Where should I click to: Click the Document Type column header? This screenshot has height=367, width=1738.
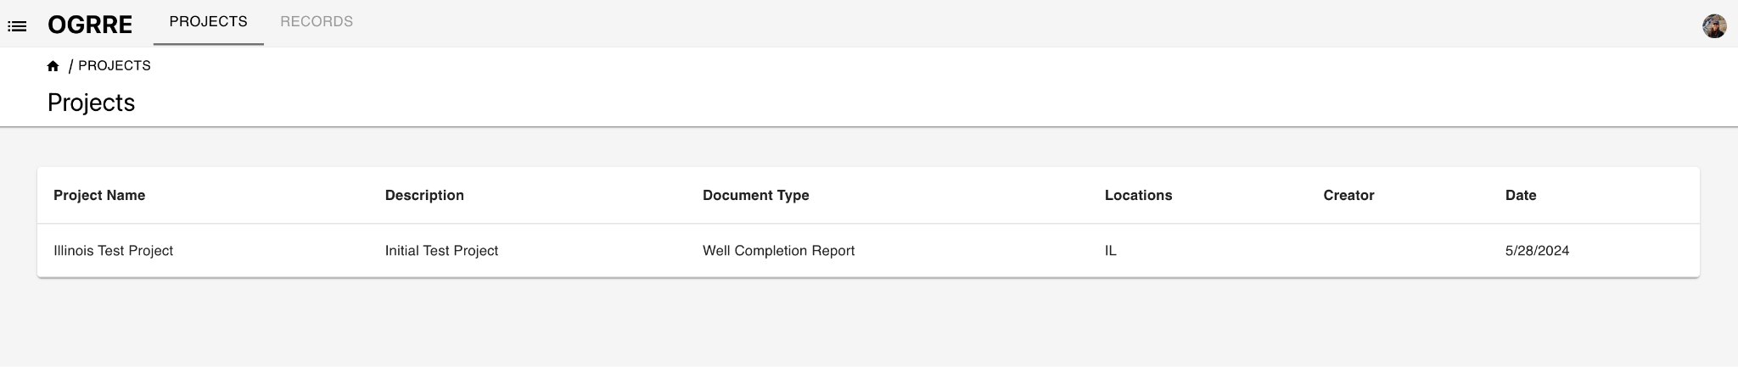[x=755, y=196]
